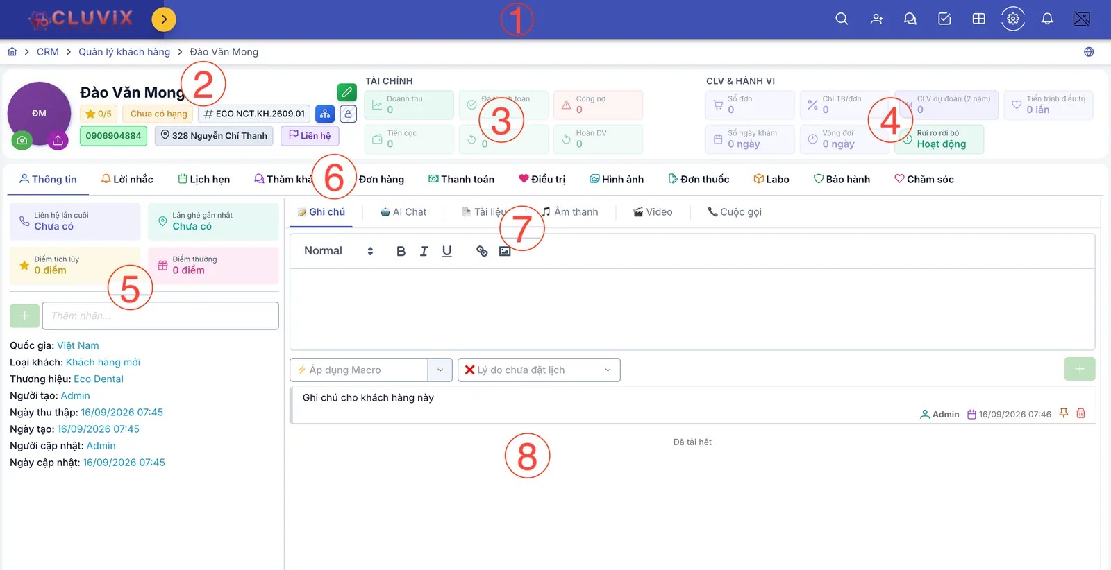
Task: Open the Lý do chưa đặt lịch dropdown
Action: pos(539,370)
